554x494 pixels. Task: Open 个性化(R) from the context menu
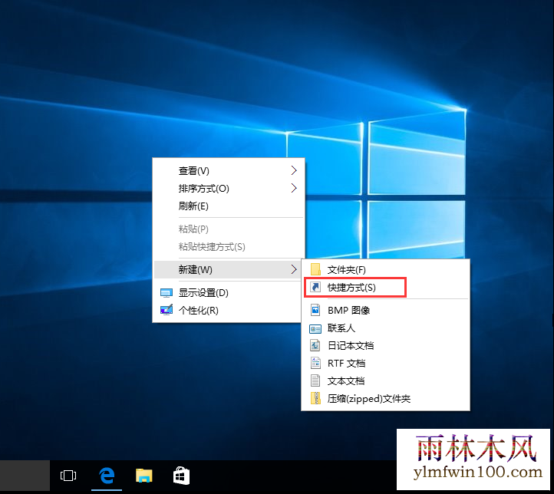[x=228, y=310]
